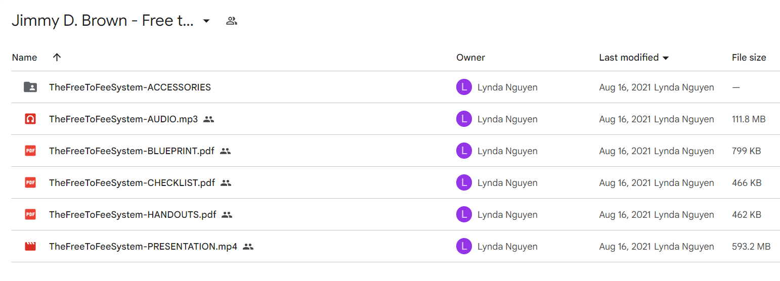Click owner avatar in the PRESENTATION.mp4 row
This screenshot has width=780, height=281.
pos(464,247)
